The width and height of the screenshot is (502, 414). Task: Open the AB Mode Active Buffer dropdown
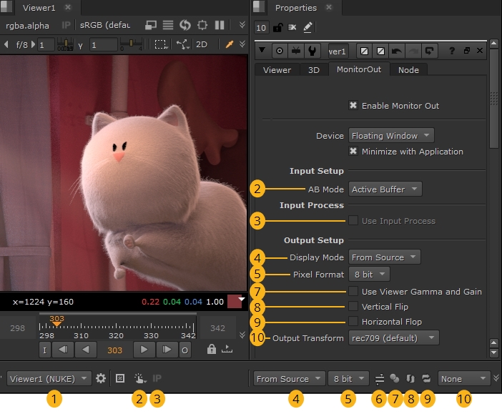pos(385,189)
